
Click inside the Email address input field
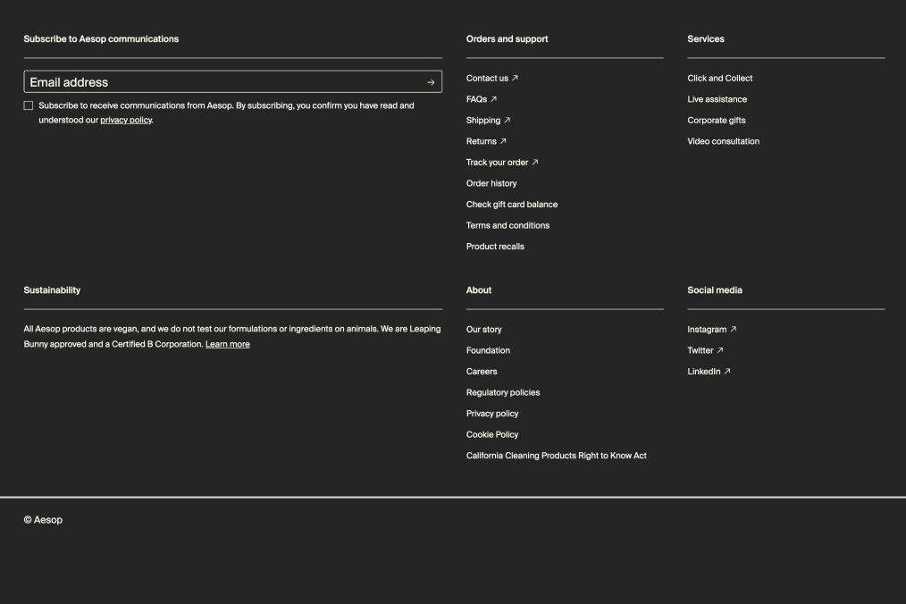(179, 80)
